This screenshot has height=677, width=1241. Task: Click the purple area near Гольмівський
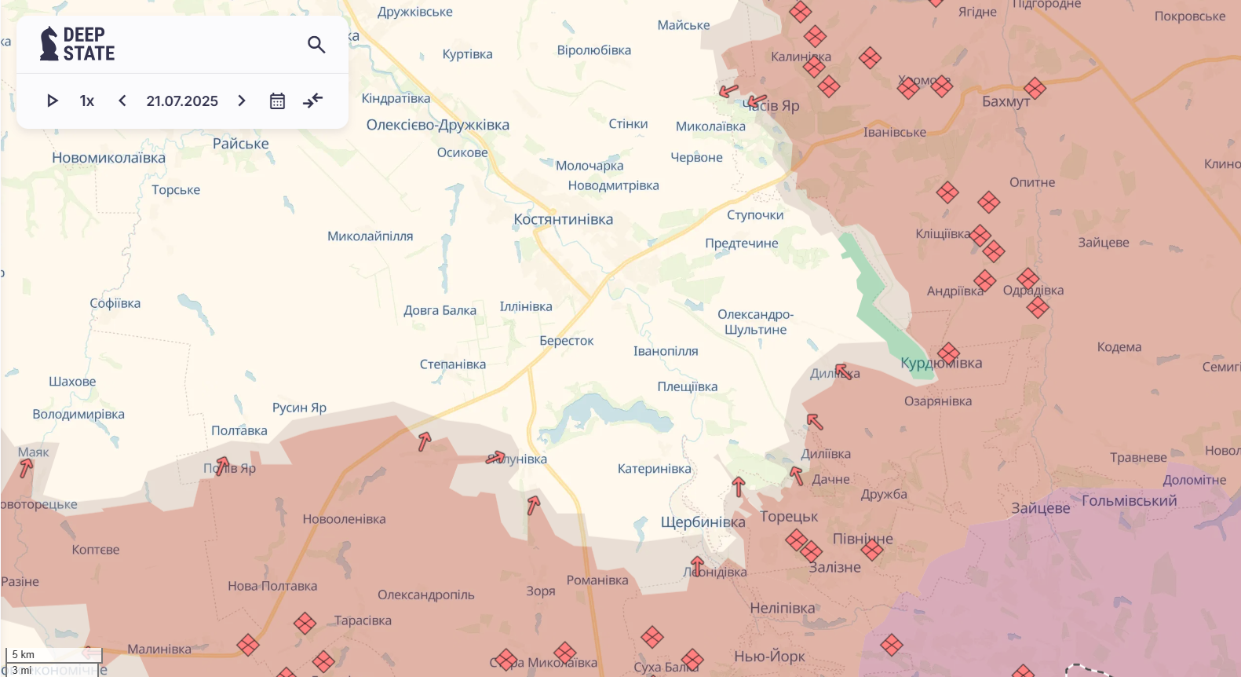1099,565
